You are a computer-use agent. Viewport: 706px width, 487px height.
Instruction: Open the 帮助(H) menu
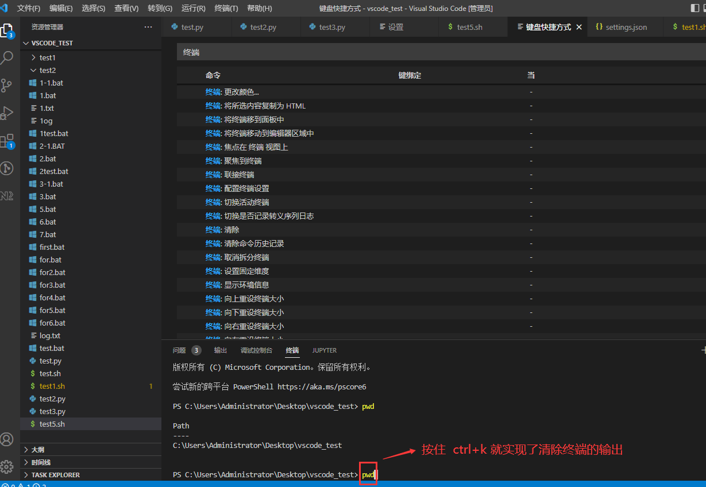[x=259, y=9]
